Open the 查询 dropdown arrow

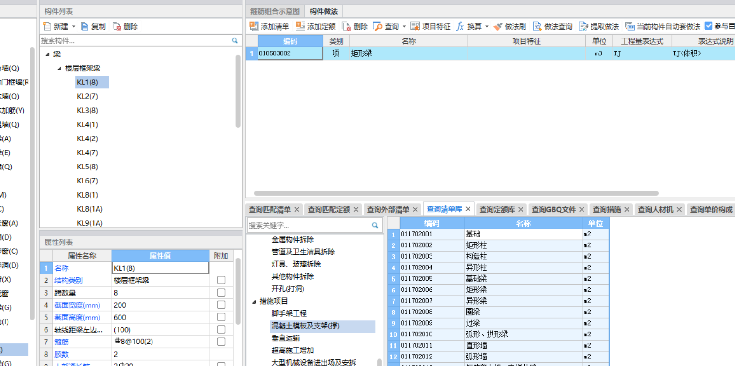(x=404, y=27)
